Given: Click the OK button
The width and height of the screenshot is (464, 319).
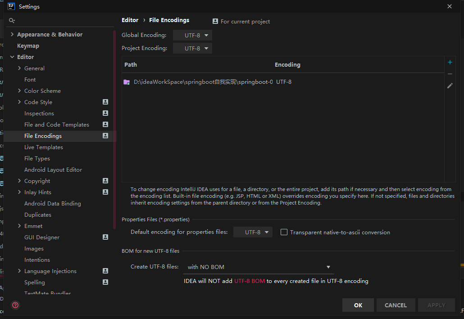Looking at the screenshot, I should point(358,305).
